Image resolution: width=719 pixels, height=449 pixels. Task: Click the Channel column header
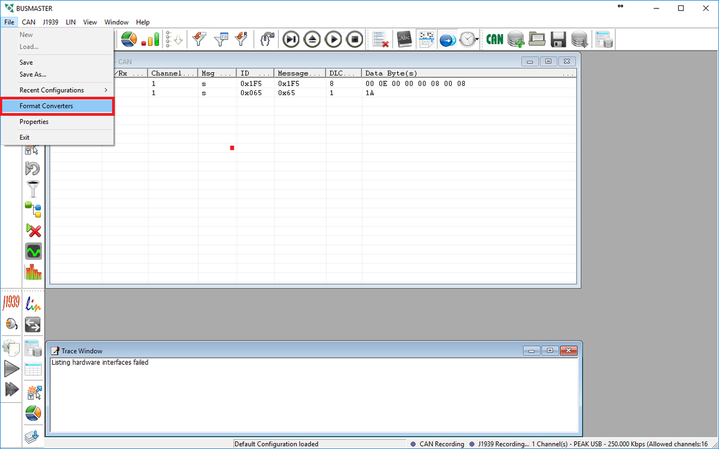173,73
